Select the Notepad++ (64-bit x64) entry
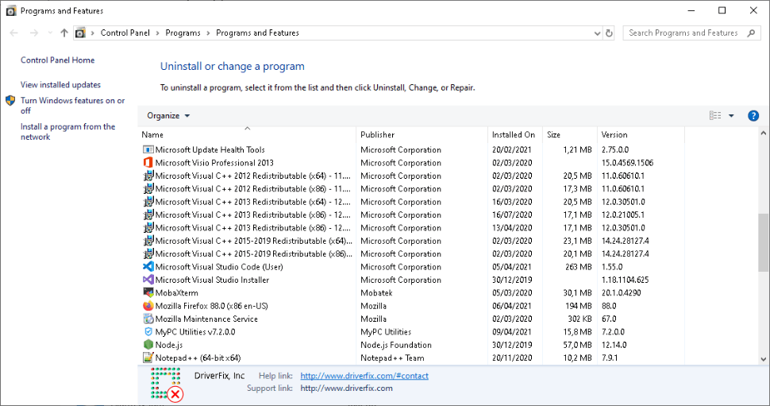The width and height of the screenshot is (770, 406). click(198, 358)
